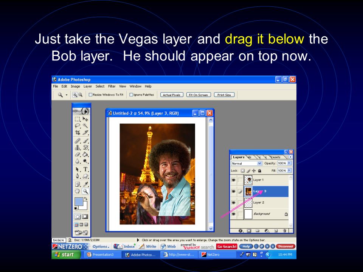Image resolution: width=363 pixels, height=272 pixels.
Task: Select the Hand tool
Action: click(x=78, y=191)
